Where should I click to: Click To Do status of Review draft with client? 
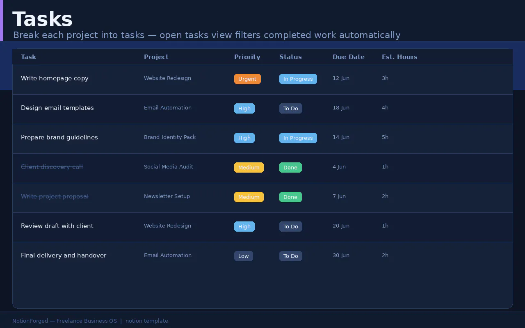(x=291, y=227)
